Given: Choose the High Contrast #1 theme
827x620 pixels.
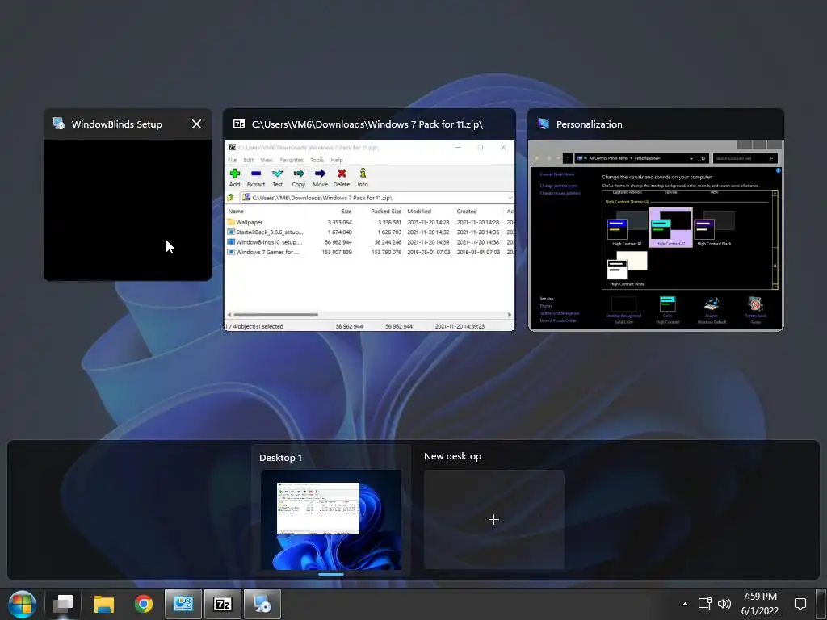Looking at the screenshot, I should [627, 228].
